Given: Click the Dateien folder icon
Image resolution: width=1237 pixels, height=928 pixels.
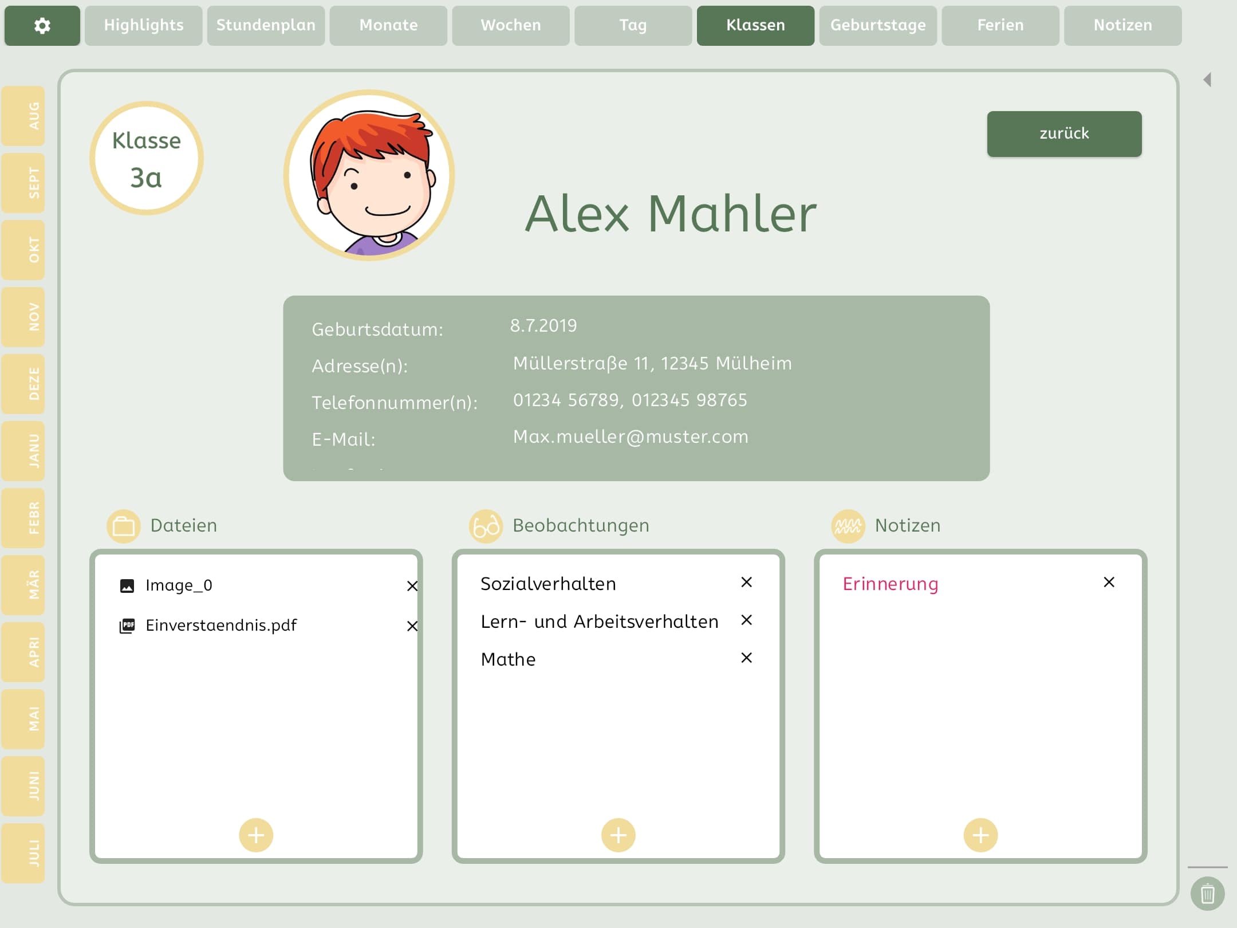Looking at the screenshot, I should point(125,526).
